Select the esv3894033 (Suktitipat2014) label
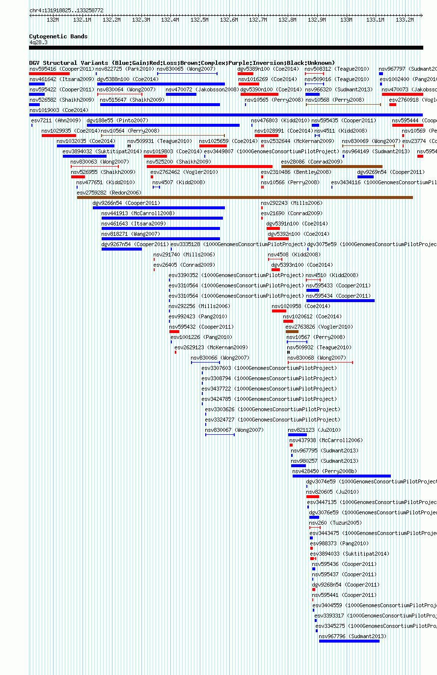 click(350, 554)
